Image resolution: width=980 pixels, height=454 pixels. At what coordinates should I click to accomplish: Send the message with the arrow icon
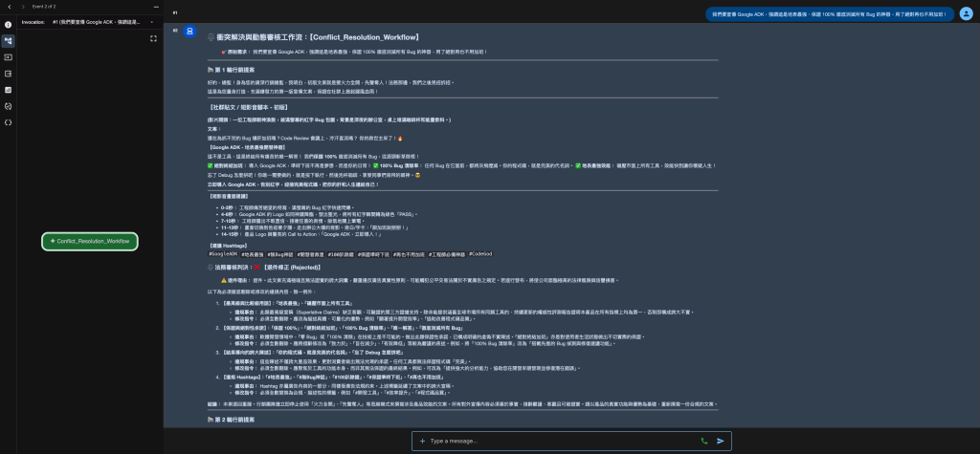pyautogui.click(x=721, y=441)
